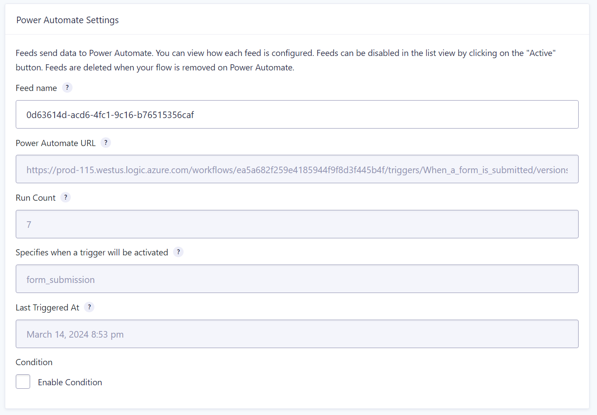Click the Last Triggered At date field
This screenshot has height=415, width=597.
pyautogui.click(x=297, y=334)
